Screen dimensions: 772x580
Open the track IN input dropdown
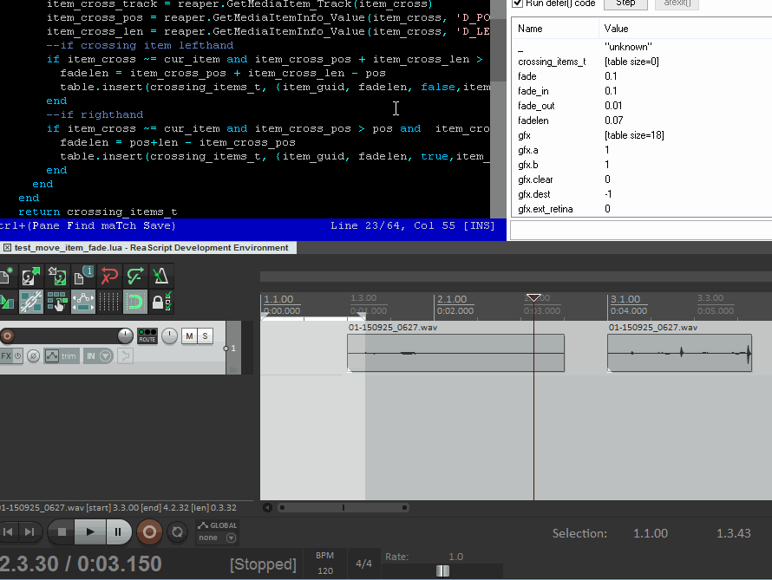(x=98, y=355)
